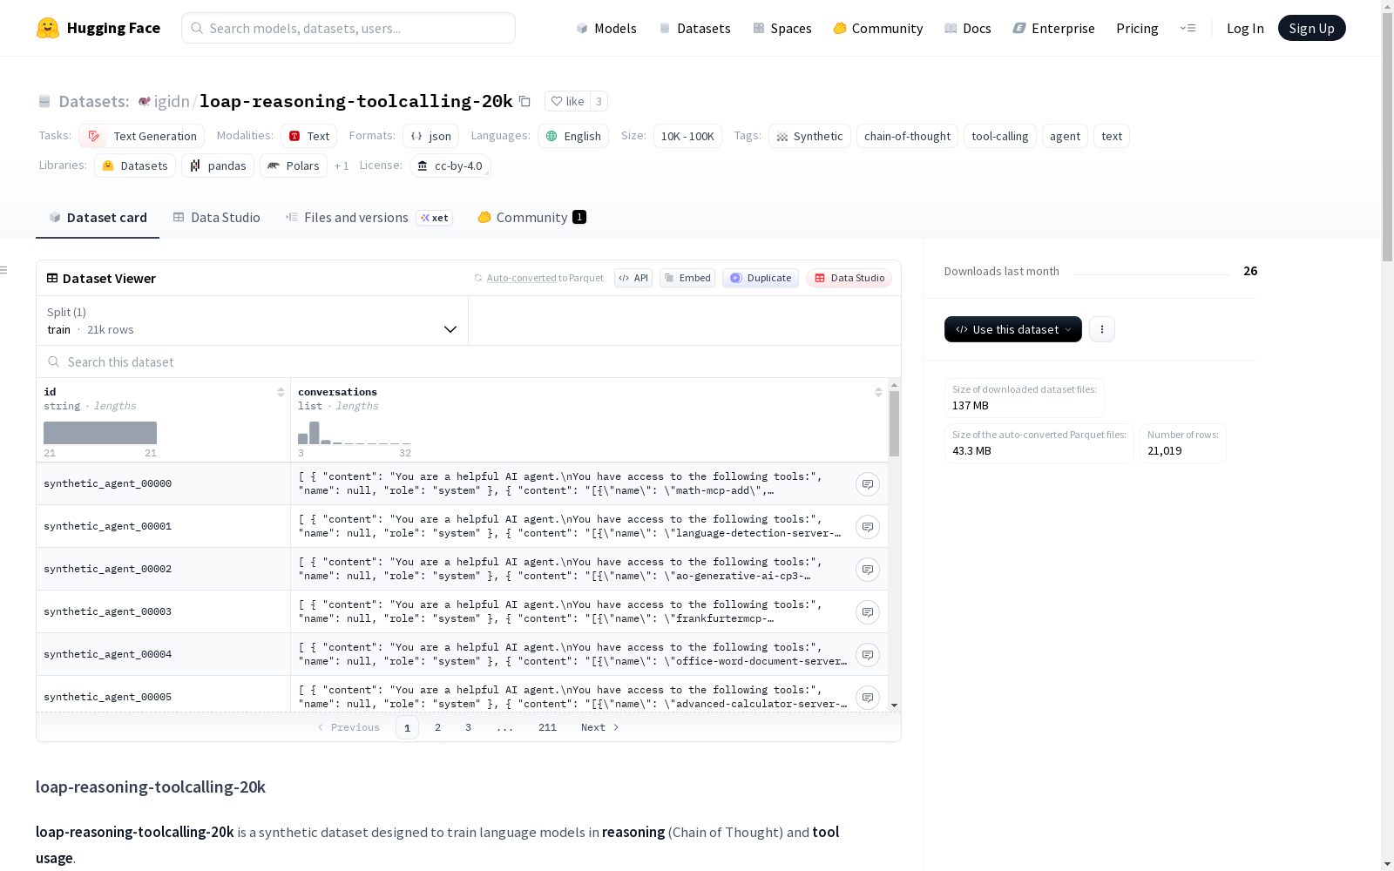
Task: Click the Embed button
Action: 687,278
